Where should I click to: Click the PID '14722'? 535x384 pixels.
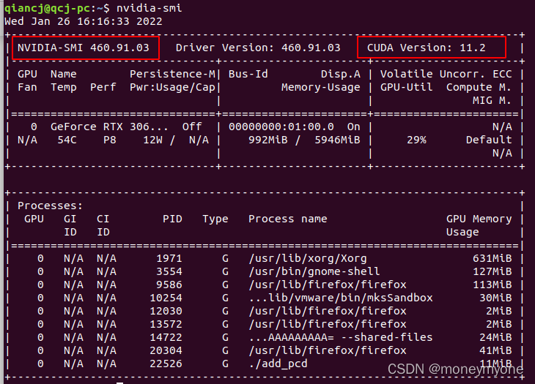point(166,337)
